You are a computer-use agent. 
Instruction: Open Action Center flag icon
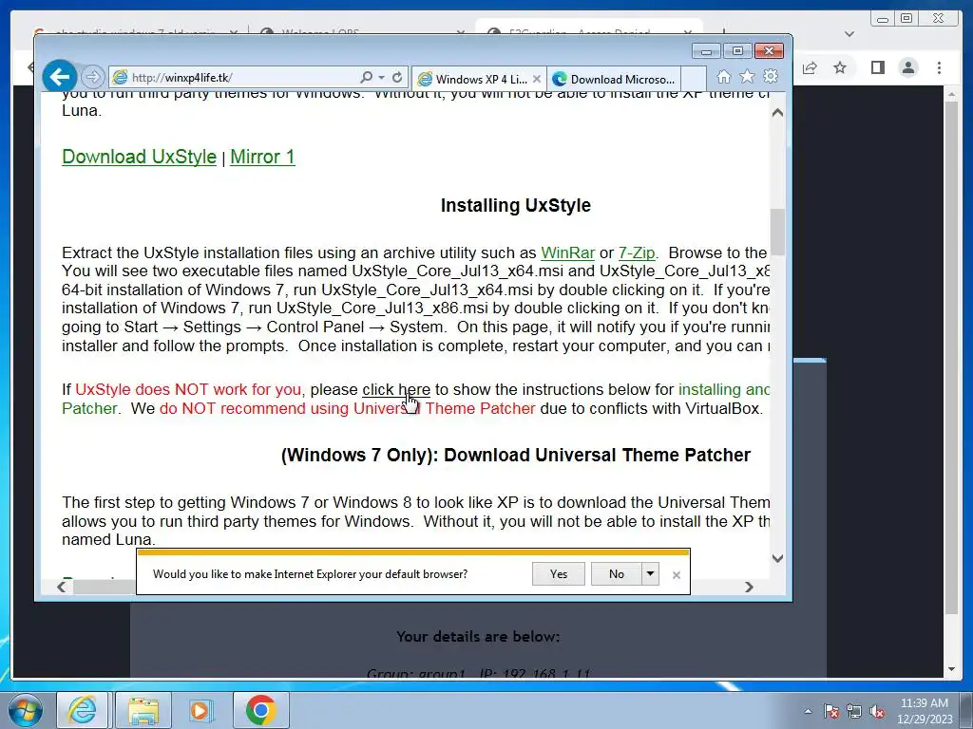coord(831,711)
